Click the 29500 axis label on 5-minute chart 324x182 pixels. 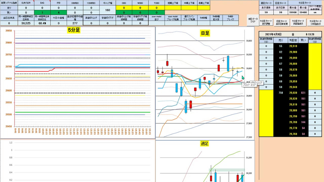tap(9, 115)
